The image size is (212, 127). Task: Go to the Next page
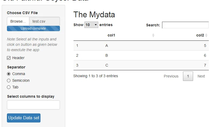click(201, 76)
